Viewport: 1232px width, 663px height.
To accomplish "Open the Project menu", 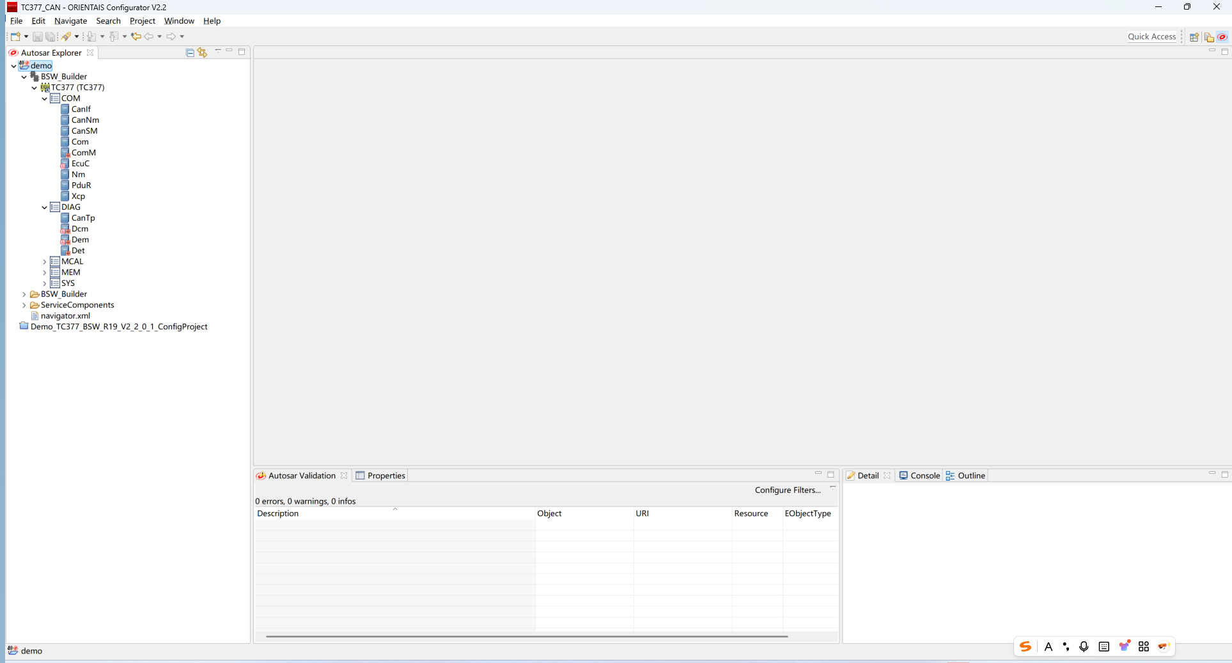I will pyautogui.click(x=142, y=21).
